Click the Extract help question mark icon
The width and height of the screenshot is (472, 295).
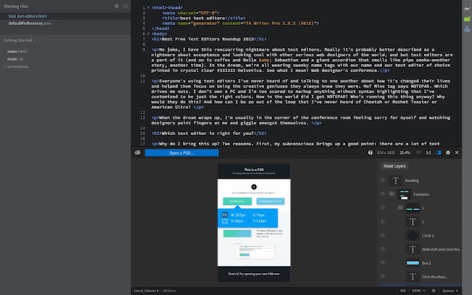pyautogui.click(x=370, y=153)
